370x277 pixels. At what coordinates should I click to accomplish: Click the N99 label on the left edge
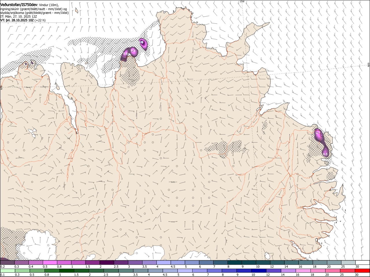pos(1,87)
